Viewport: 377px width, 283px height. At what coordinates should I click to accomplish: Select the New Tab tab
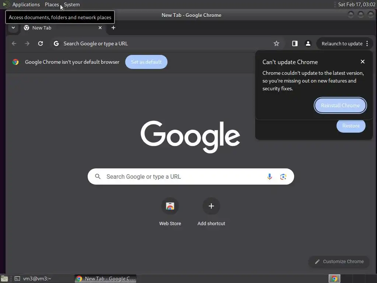tap(63, 28)
